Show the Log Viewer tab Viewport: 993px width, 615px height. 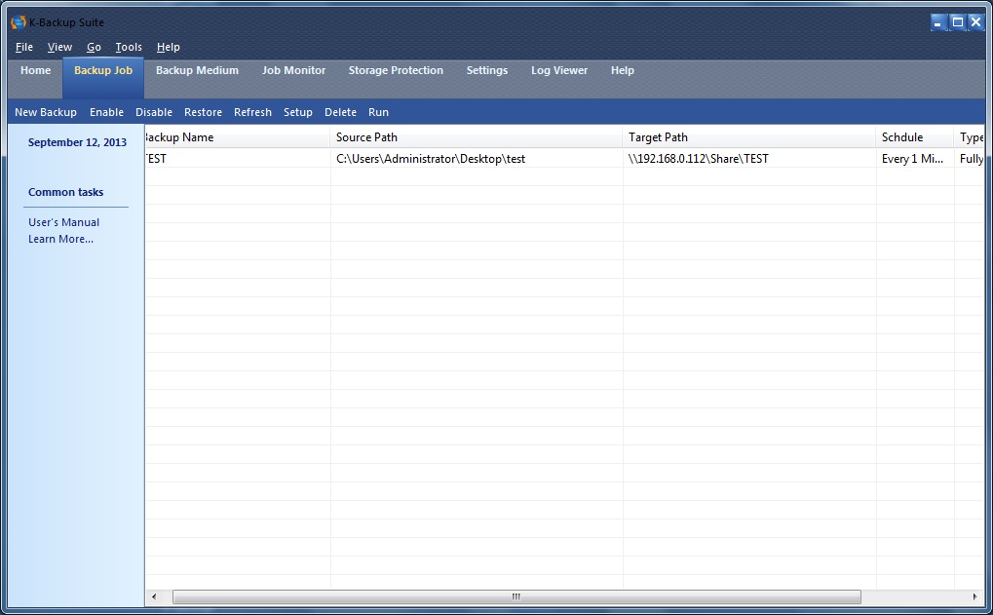tap(559, 70)
